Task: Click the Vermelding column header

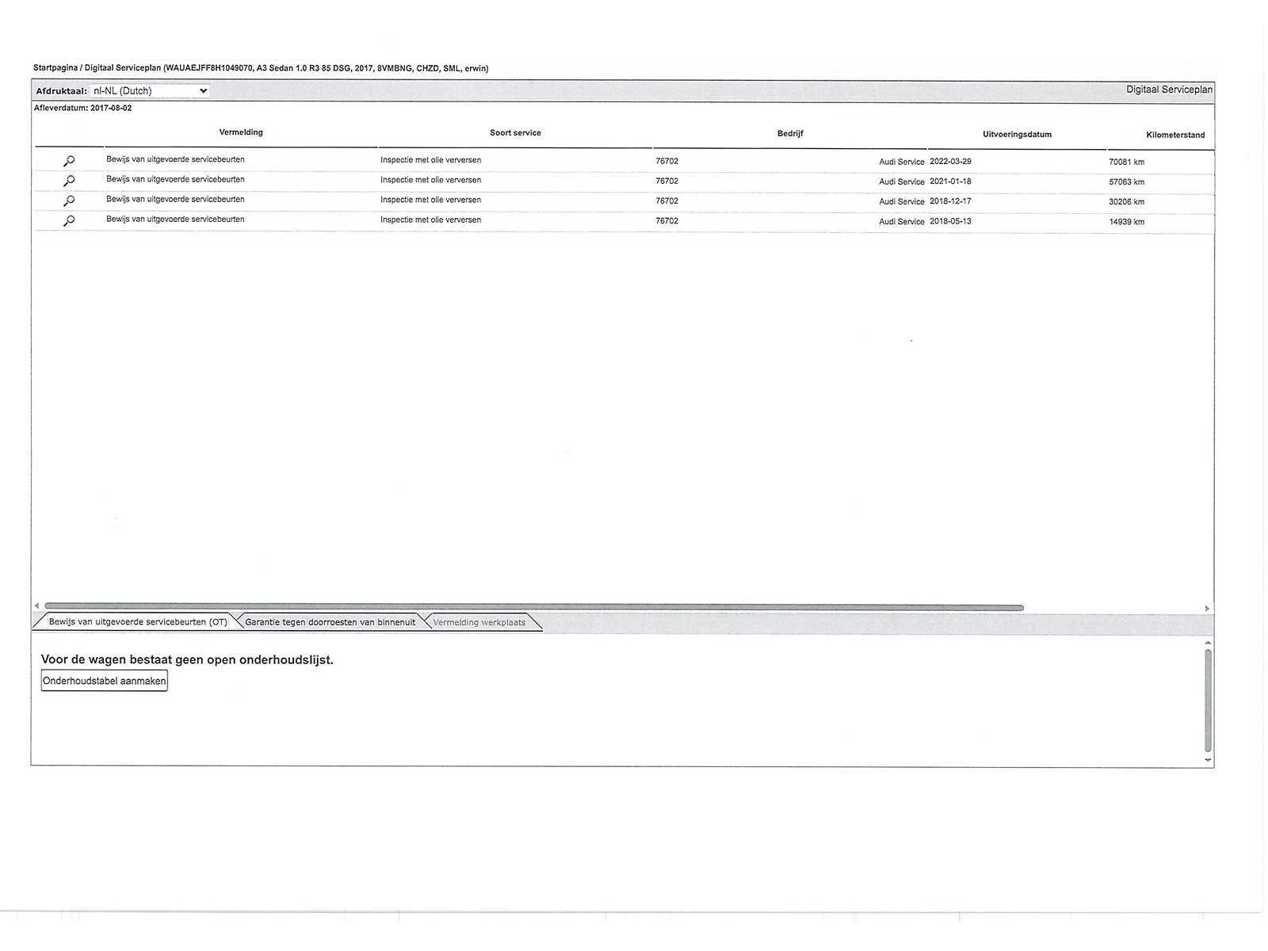Action: [241, 132]
